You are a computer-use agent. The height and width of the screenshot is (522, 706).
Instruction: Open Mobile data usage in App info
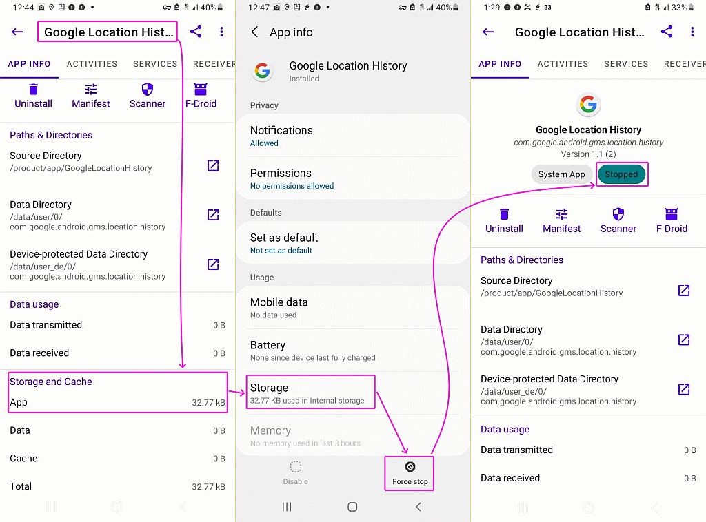(x=352, y=308)
